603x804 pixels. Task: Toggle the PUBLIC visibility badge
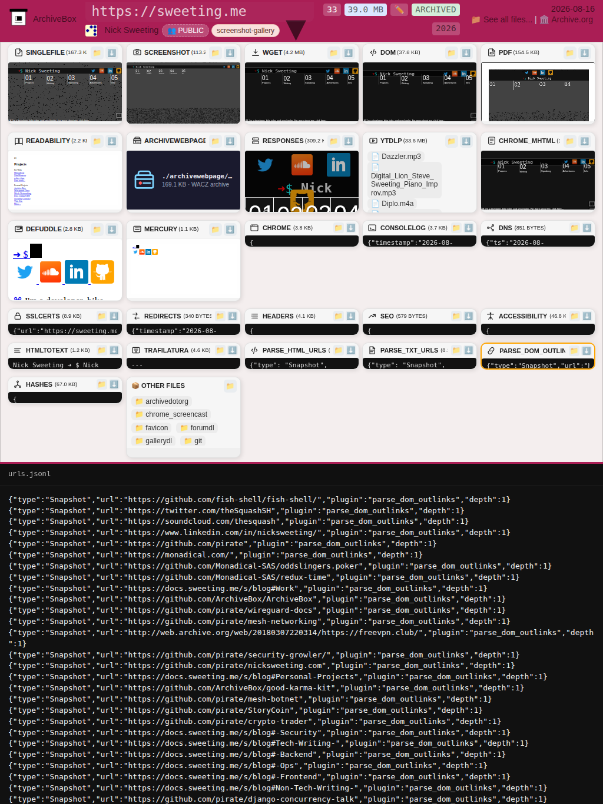pyautogui.click(x=185, y=31)
